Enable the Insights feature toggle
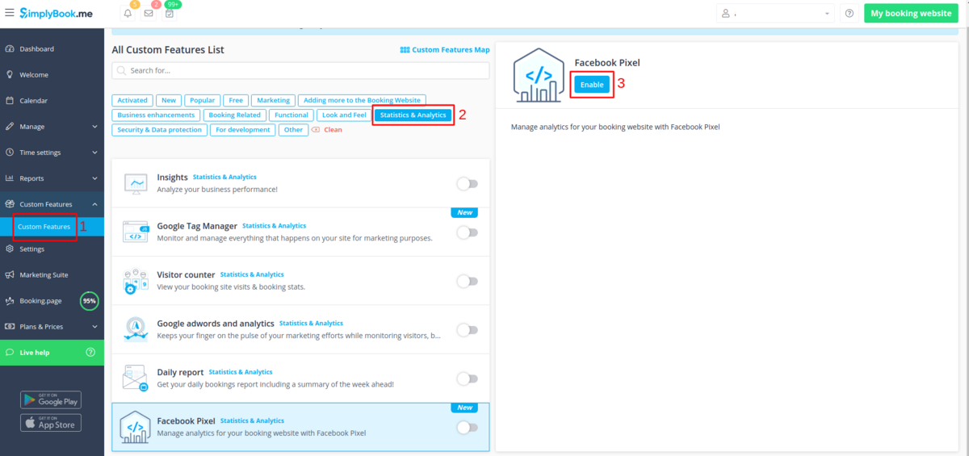The width and height of the screenshot is (969, 456). (467, 184)
